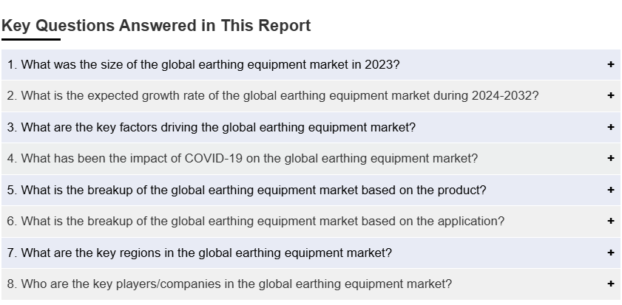Click plus icon beside expected growth rate question
This screenshot has height=305, width=622.
click(610, 95)
